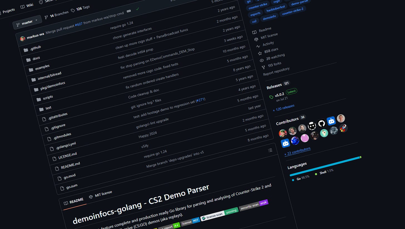Click the snyk security scan badge
Screen dimensions: 405x229
tap(253, 205)
